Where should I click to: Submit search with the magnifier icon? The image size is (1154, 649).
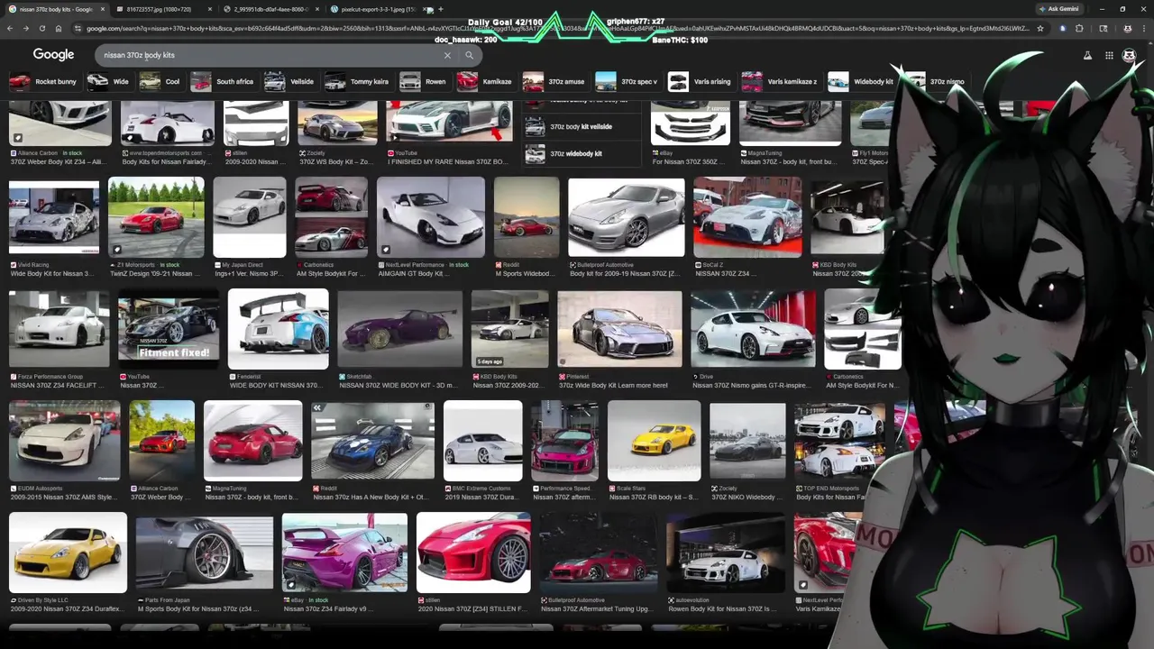(469, 55)
